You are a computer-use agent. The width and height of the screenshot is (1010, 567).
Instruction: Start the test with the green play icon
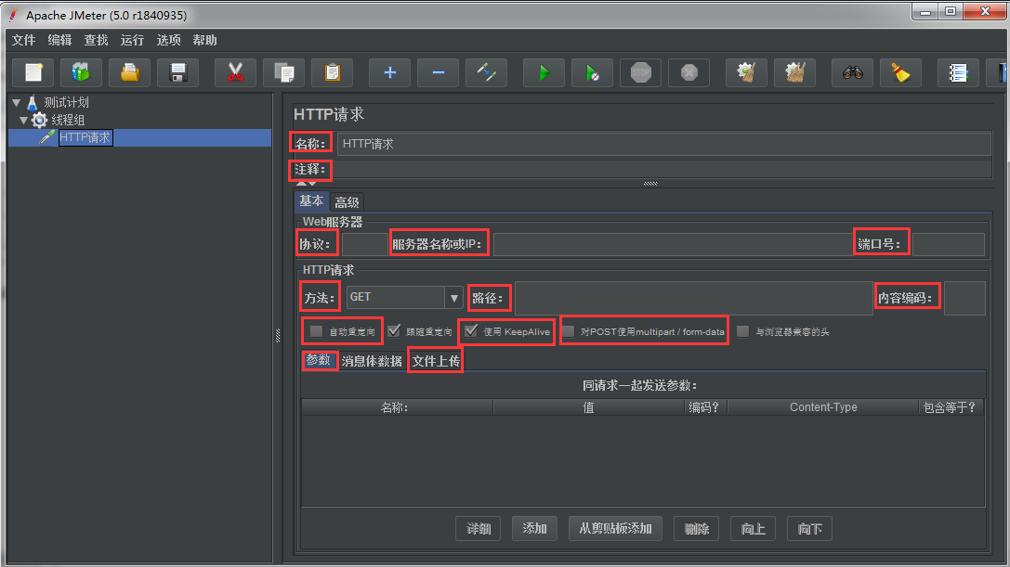point(544,72)
